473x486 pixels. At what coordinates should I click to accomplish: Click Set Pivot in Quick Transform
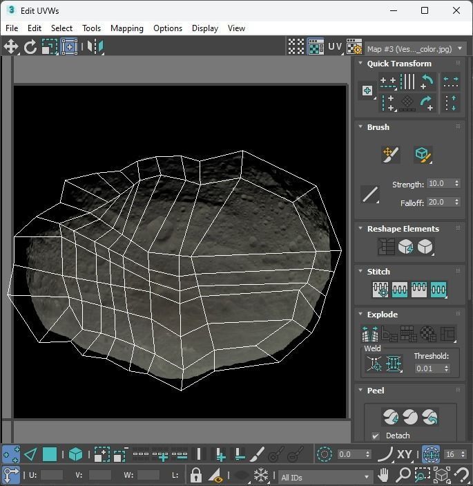(x=367, y=91)
